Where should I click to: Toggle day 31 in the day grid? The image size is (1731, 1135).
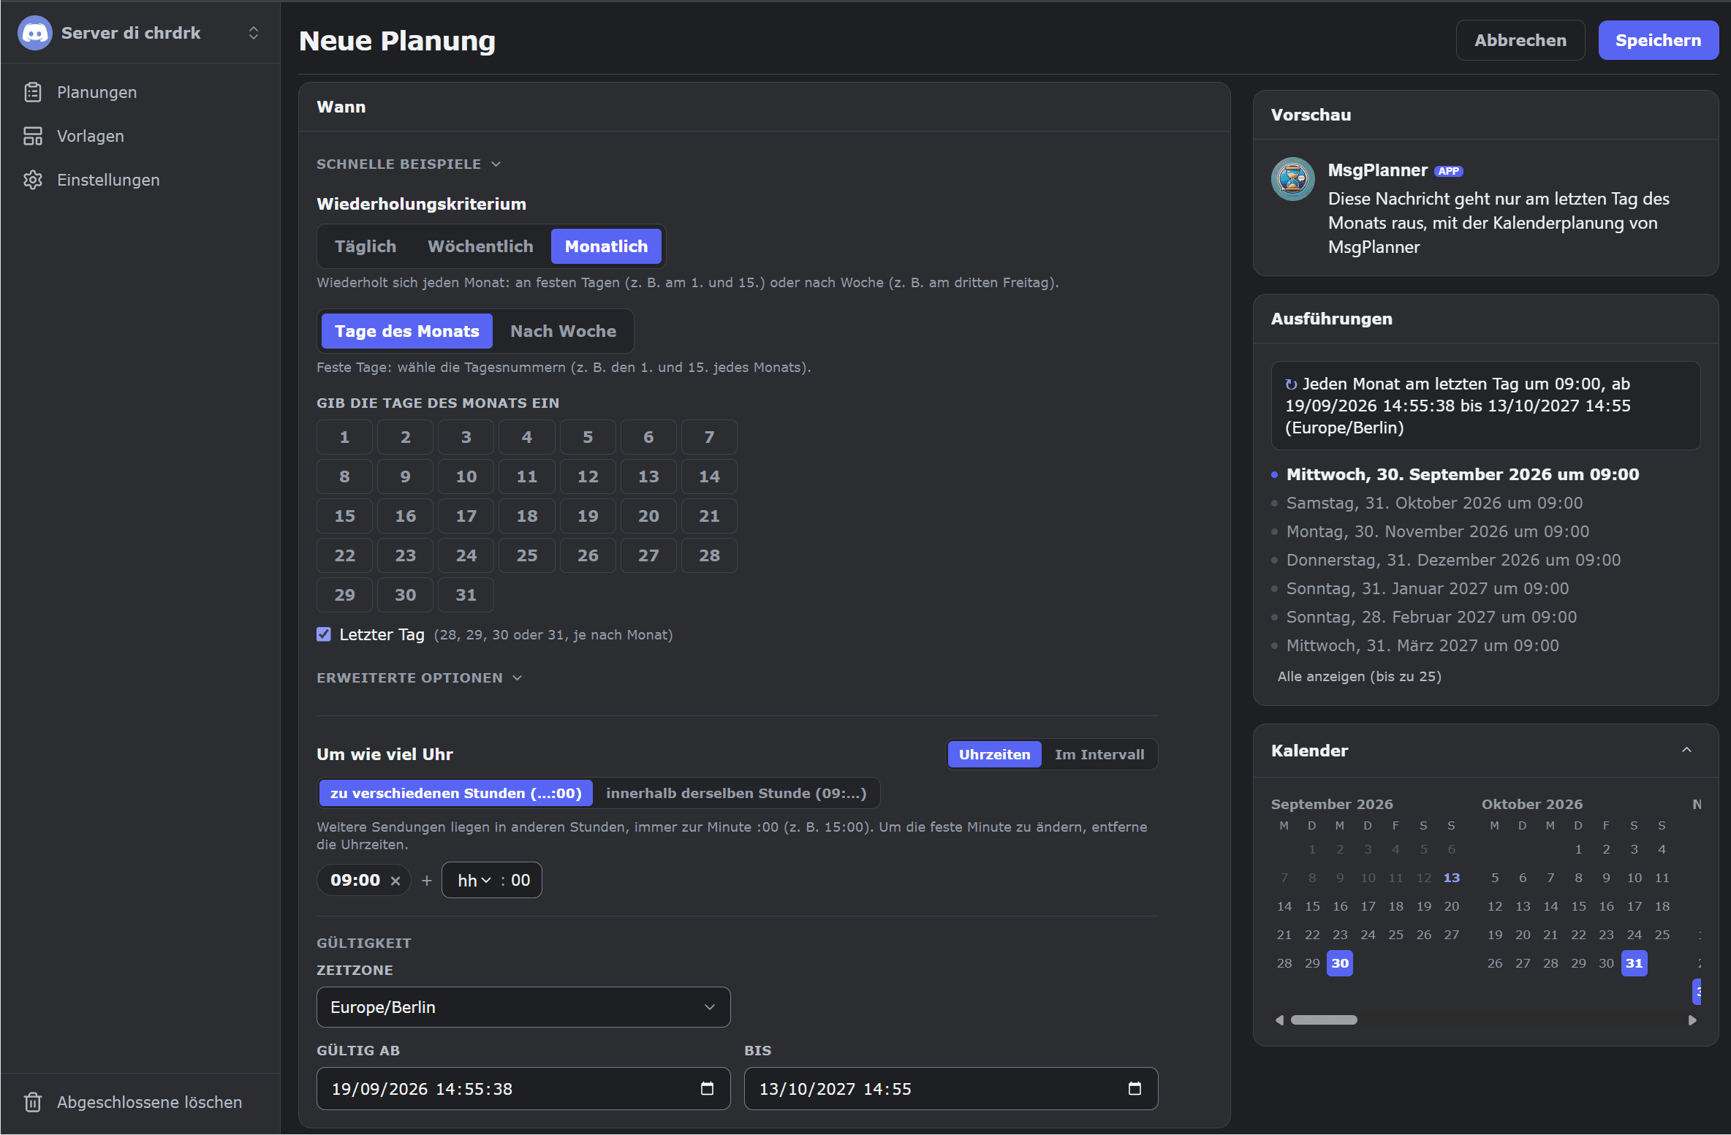pos(466,595)
